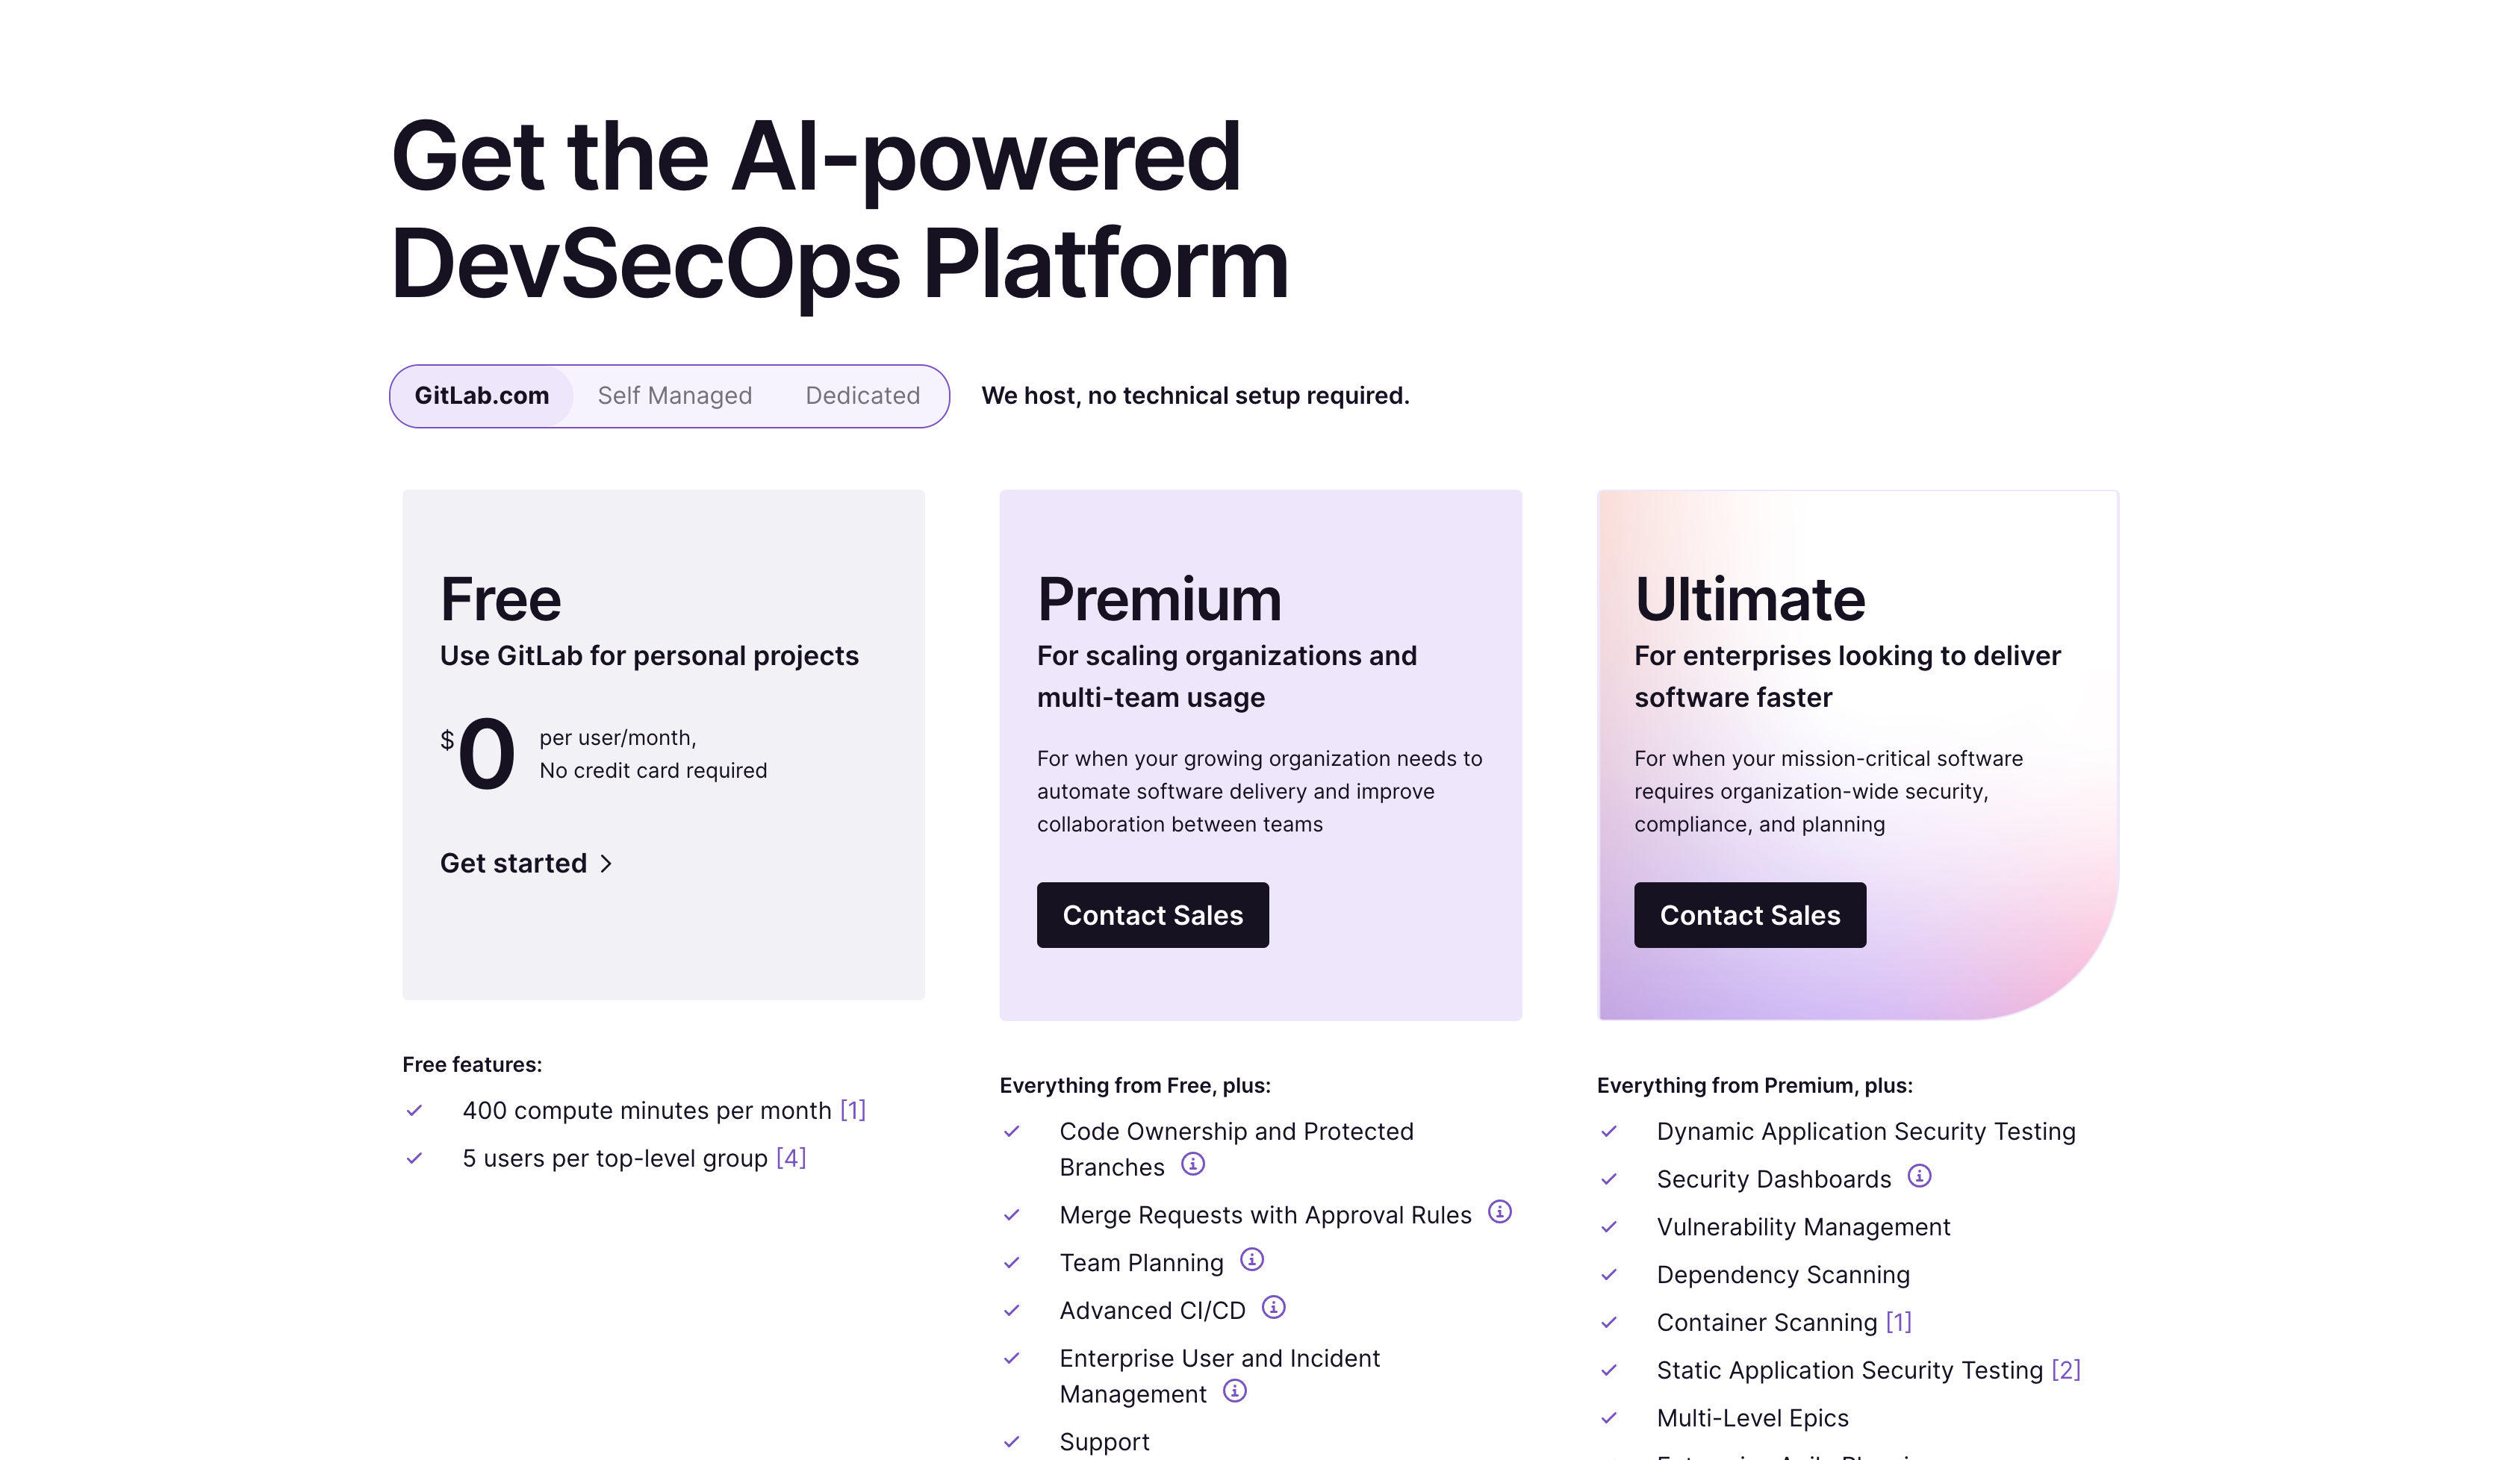This screenshot has width=2520, height=1460.
Task: Switch to Self Managed deployment
Action: pos(675,396)
